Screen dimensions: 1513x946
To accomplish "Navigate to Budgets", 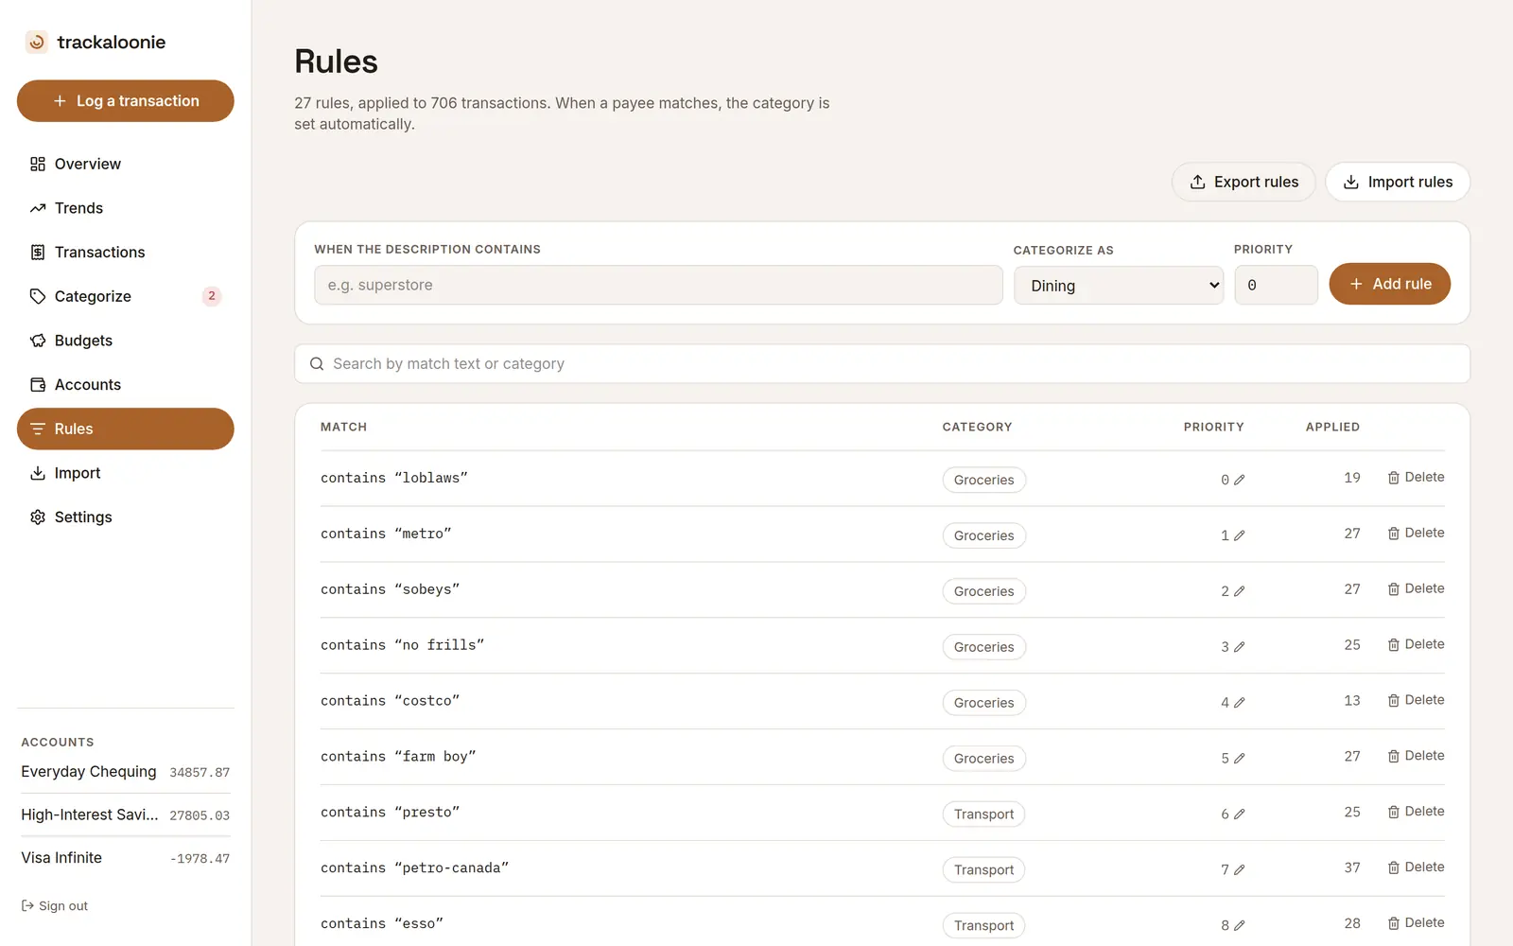I will point(125,341).
